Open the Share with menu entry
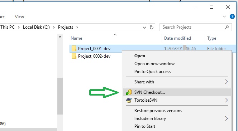This screenshot has width=238, height=131. tap(177, 82)
